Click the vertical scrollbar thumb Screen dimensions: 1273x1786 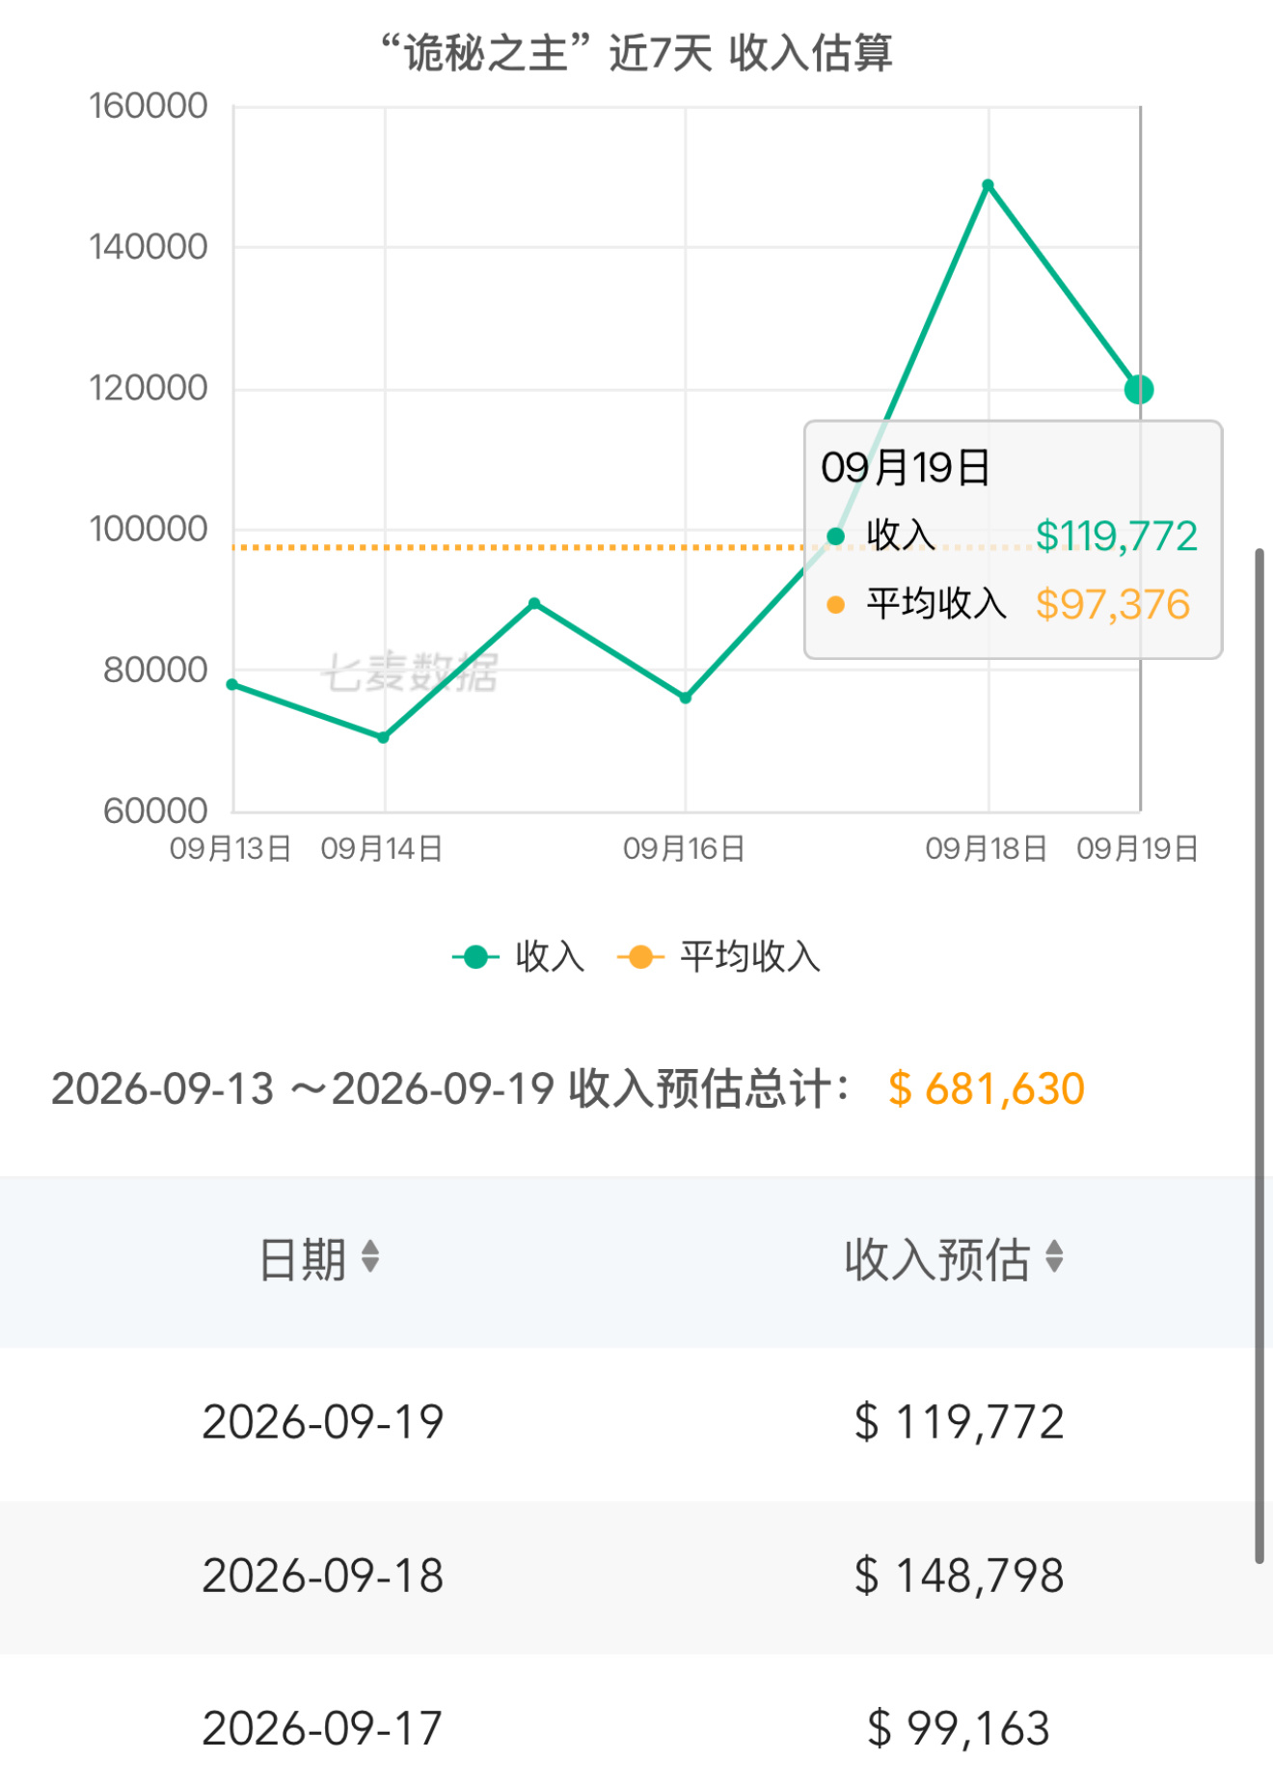[1259, 1056]
